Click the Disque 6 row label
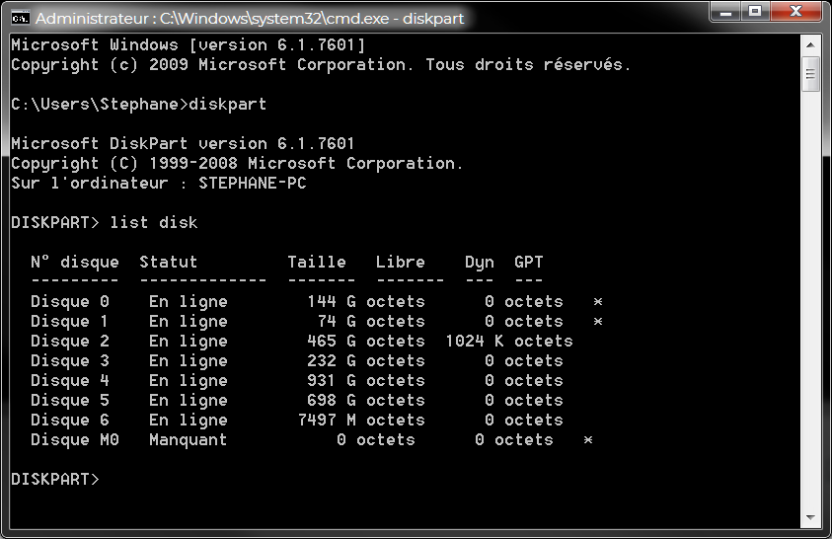832x539 pixels. (60, 421)
